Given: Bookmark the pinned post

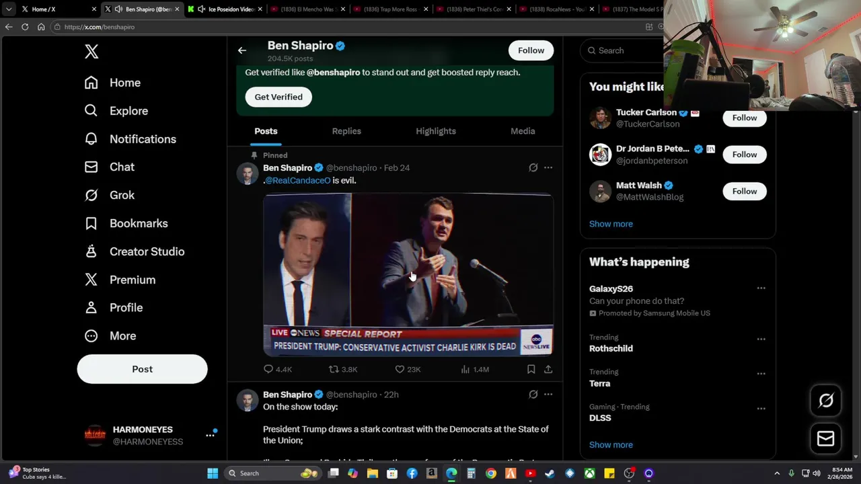Looking at the screenshot, I should (531, 369).
